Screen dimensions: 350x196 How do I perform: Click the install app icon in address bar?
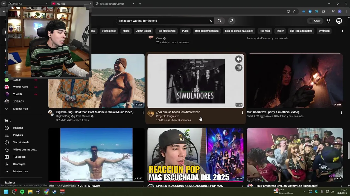(x=288, y=11)
